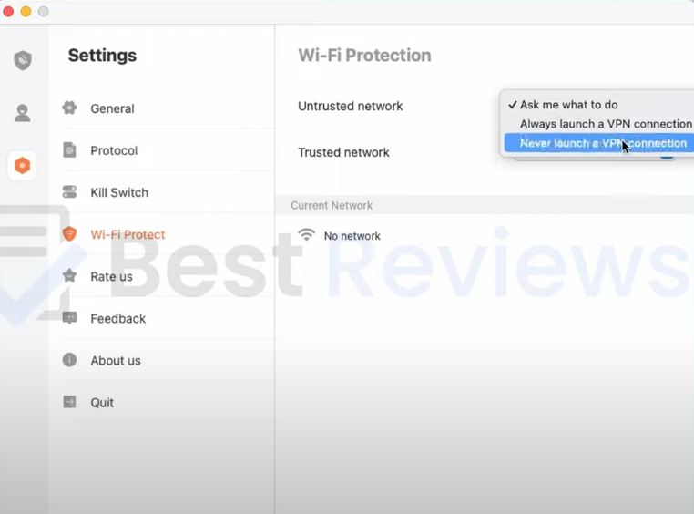Click the Wi-Fi Protect shield icon
Viewport: 694px width, 514px height.
[69, 234]
